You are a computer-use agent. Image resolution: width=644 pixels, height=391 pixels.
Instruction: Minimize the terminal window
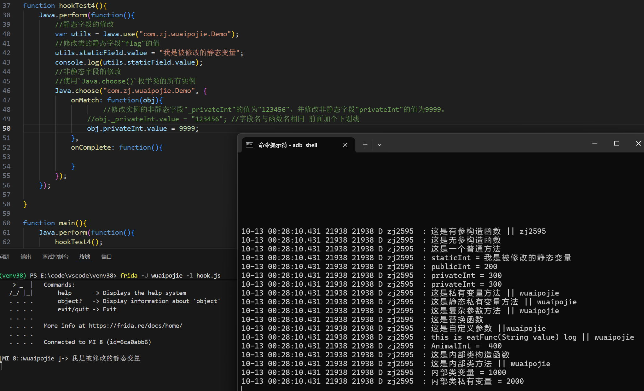point(595,143)
